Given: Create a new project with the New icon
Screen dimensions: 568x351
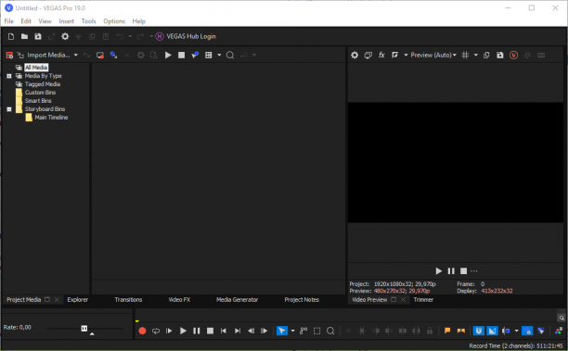Looking at the screenshot, I should coord(11,36).
